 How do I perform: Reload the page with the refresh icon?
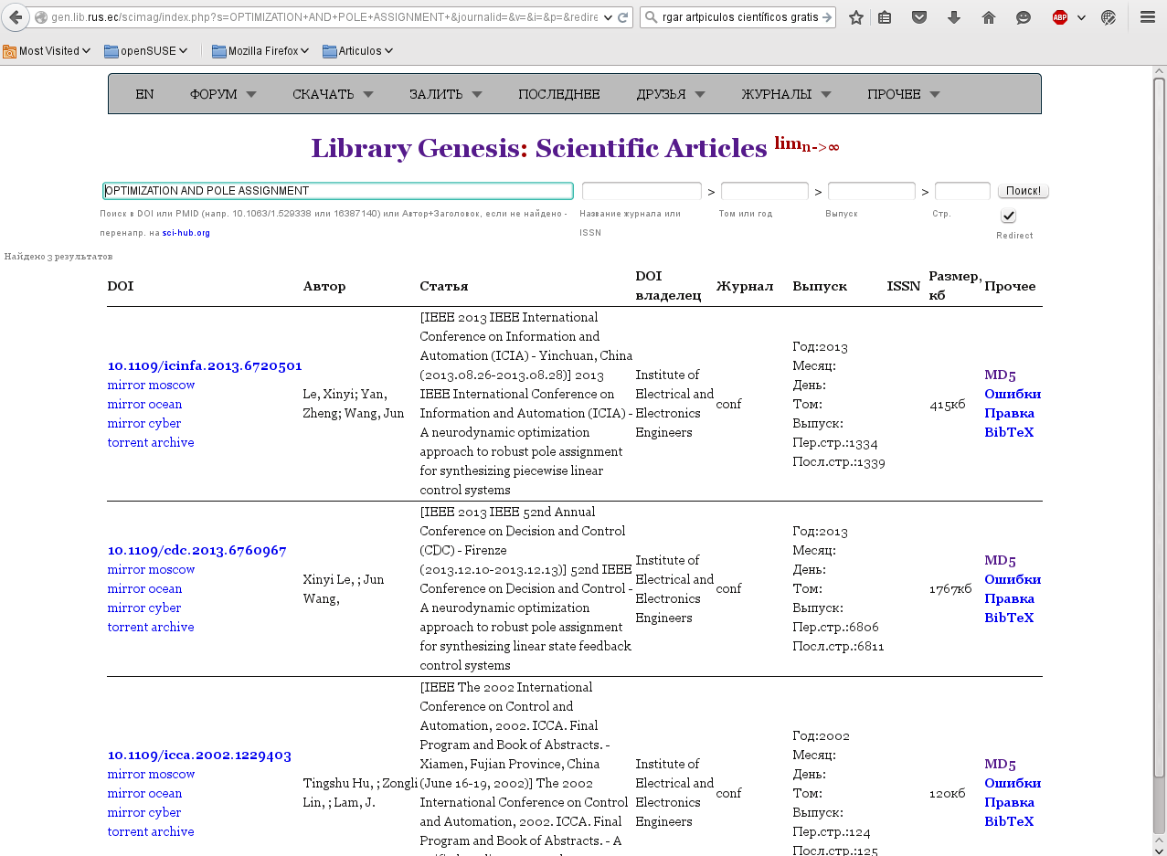tap(623, 17)
